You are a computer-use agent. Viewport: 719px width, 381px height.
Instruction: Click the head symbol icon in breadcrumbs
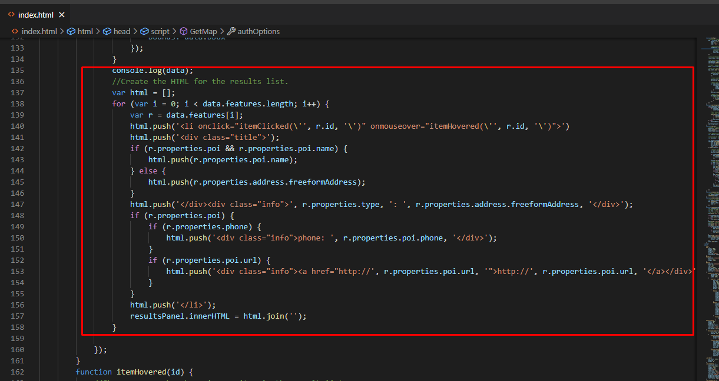pos(107,31)
